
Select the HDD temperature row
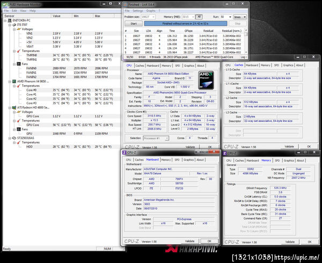(62, 147)
